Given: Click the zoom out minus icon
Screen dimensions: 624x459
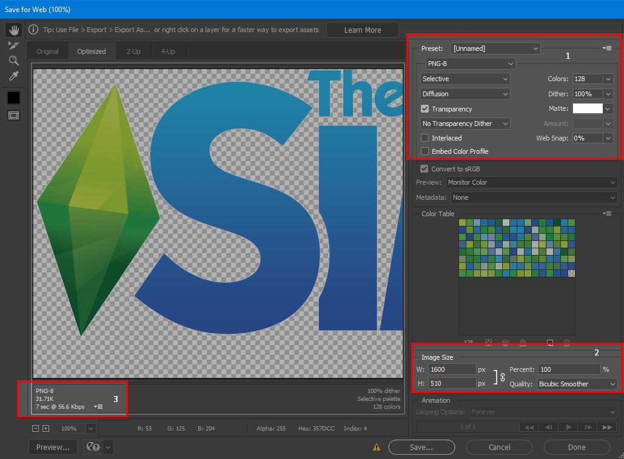Looking at the screenshot, I should pyautogui.click(x=36, y=428).
